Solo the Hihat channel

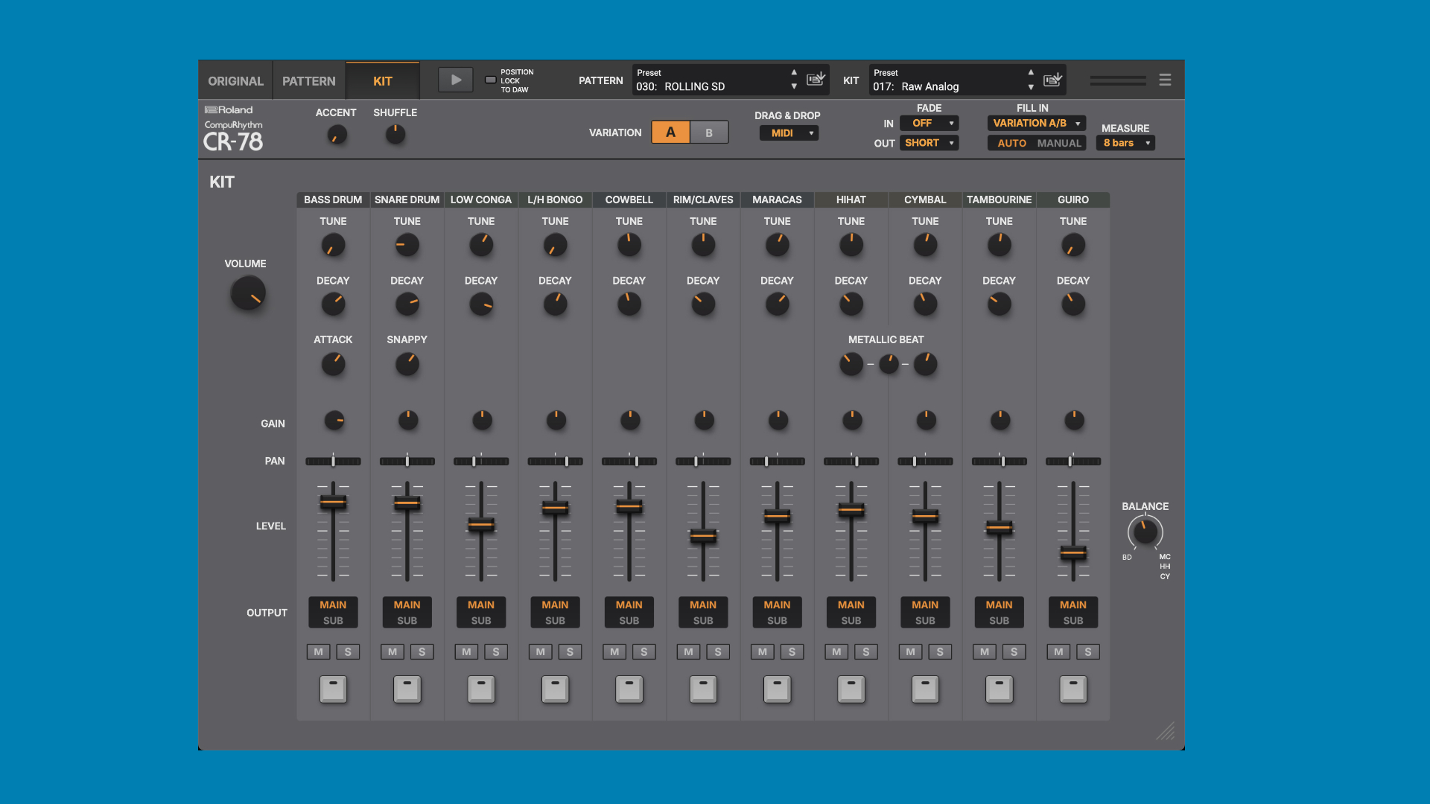pos(865,652)
